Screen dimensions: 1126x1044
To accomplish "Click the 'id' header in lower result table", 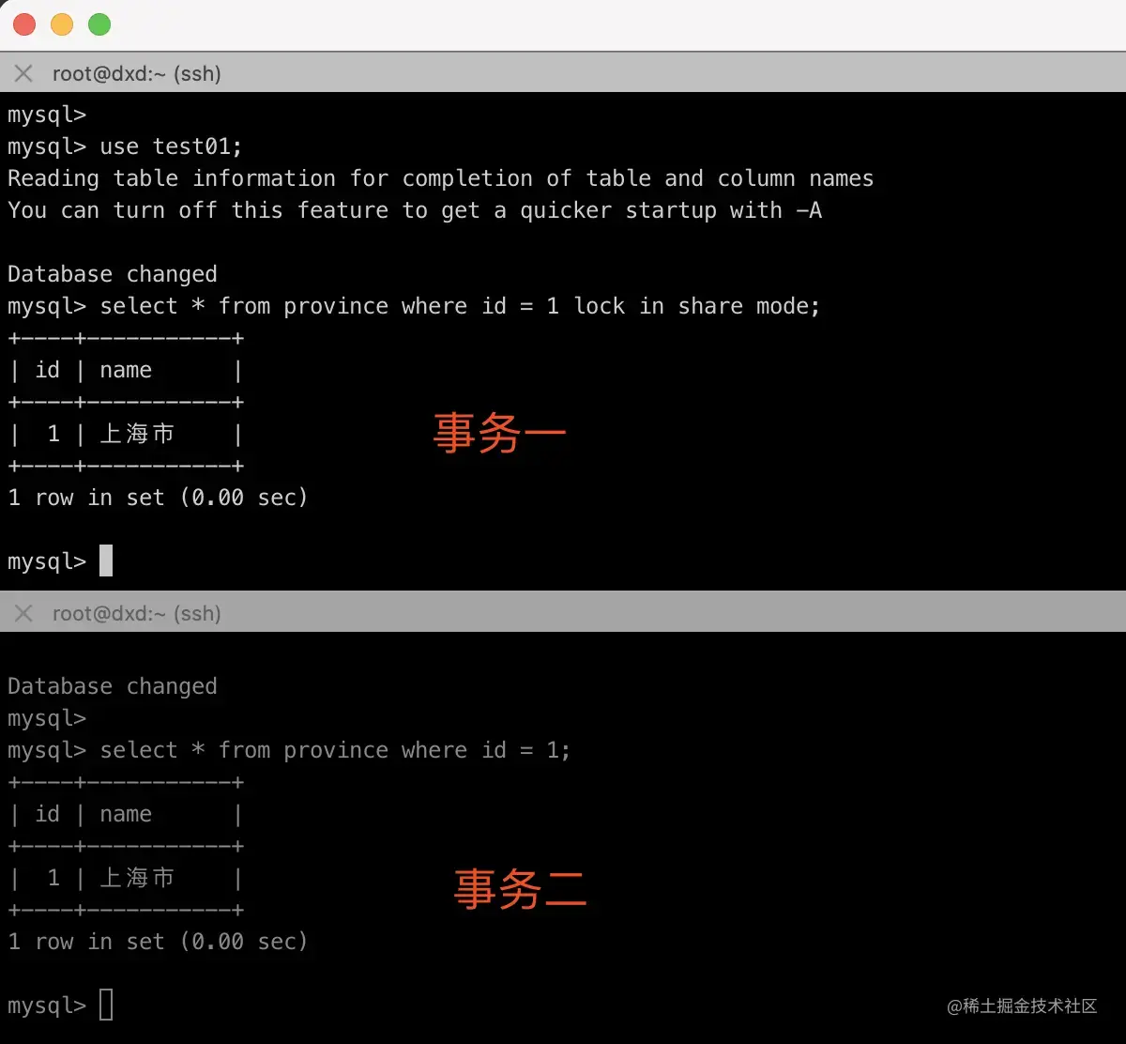I will coord(47,814).
